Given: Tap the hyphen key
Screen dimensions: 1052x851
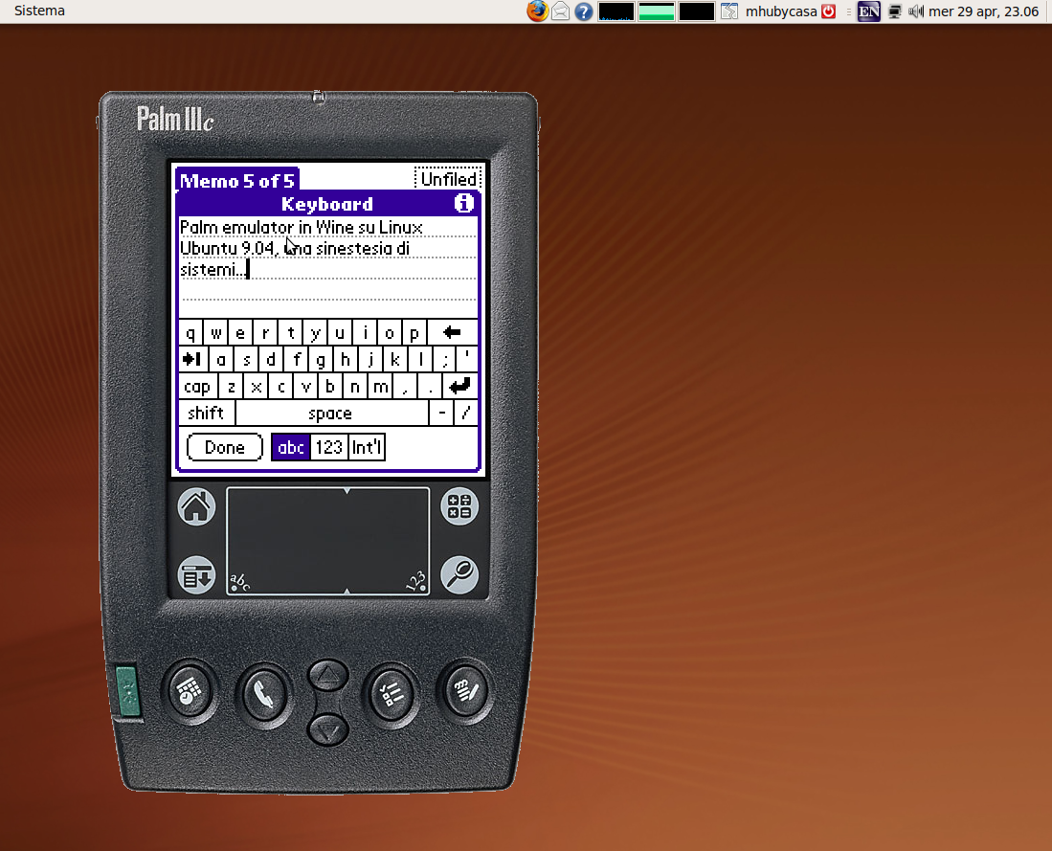Looking at the screenshot, I should tap(441, 413).
